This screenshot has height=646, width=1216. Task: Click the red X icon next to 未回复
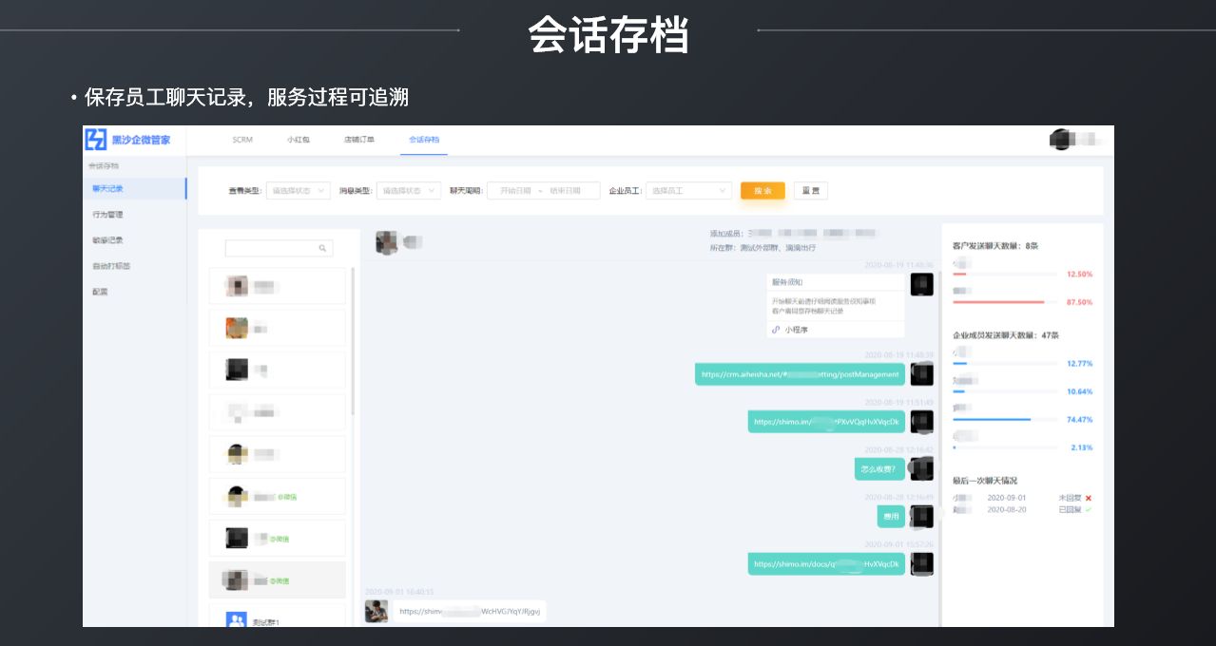(x=1089, y=498)
